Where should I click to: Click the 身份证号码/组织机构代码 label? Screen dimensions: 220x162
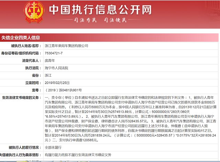[x=21, y=53]
